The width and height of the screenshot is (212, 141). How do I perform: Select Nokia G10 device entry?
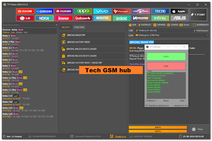pos(29,109)
